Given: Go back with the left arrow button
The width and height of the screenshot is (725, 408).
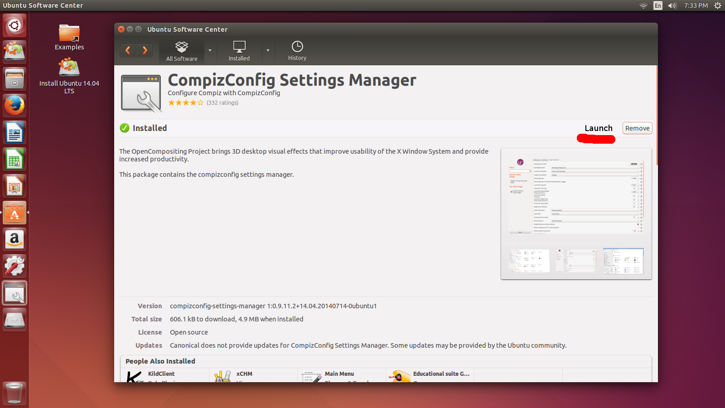Looking at the screenshot, I should pyautogui.click(x=128, y=50).
